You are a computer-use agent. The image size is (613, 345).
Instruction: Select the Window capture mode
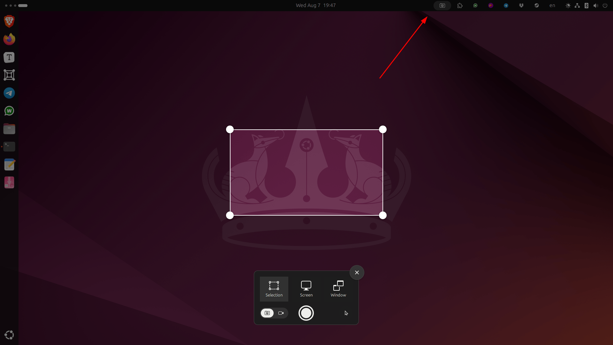point(338,288)
